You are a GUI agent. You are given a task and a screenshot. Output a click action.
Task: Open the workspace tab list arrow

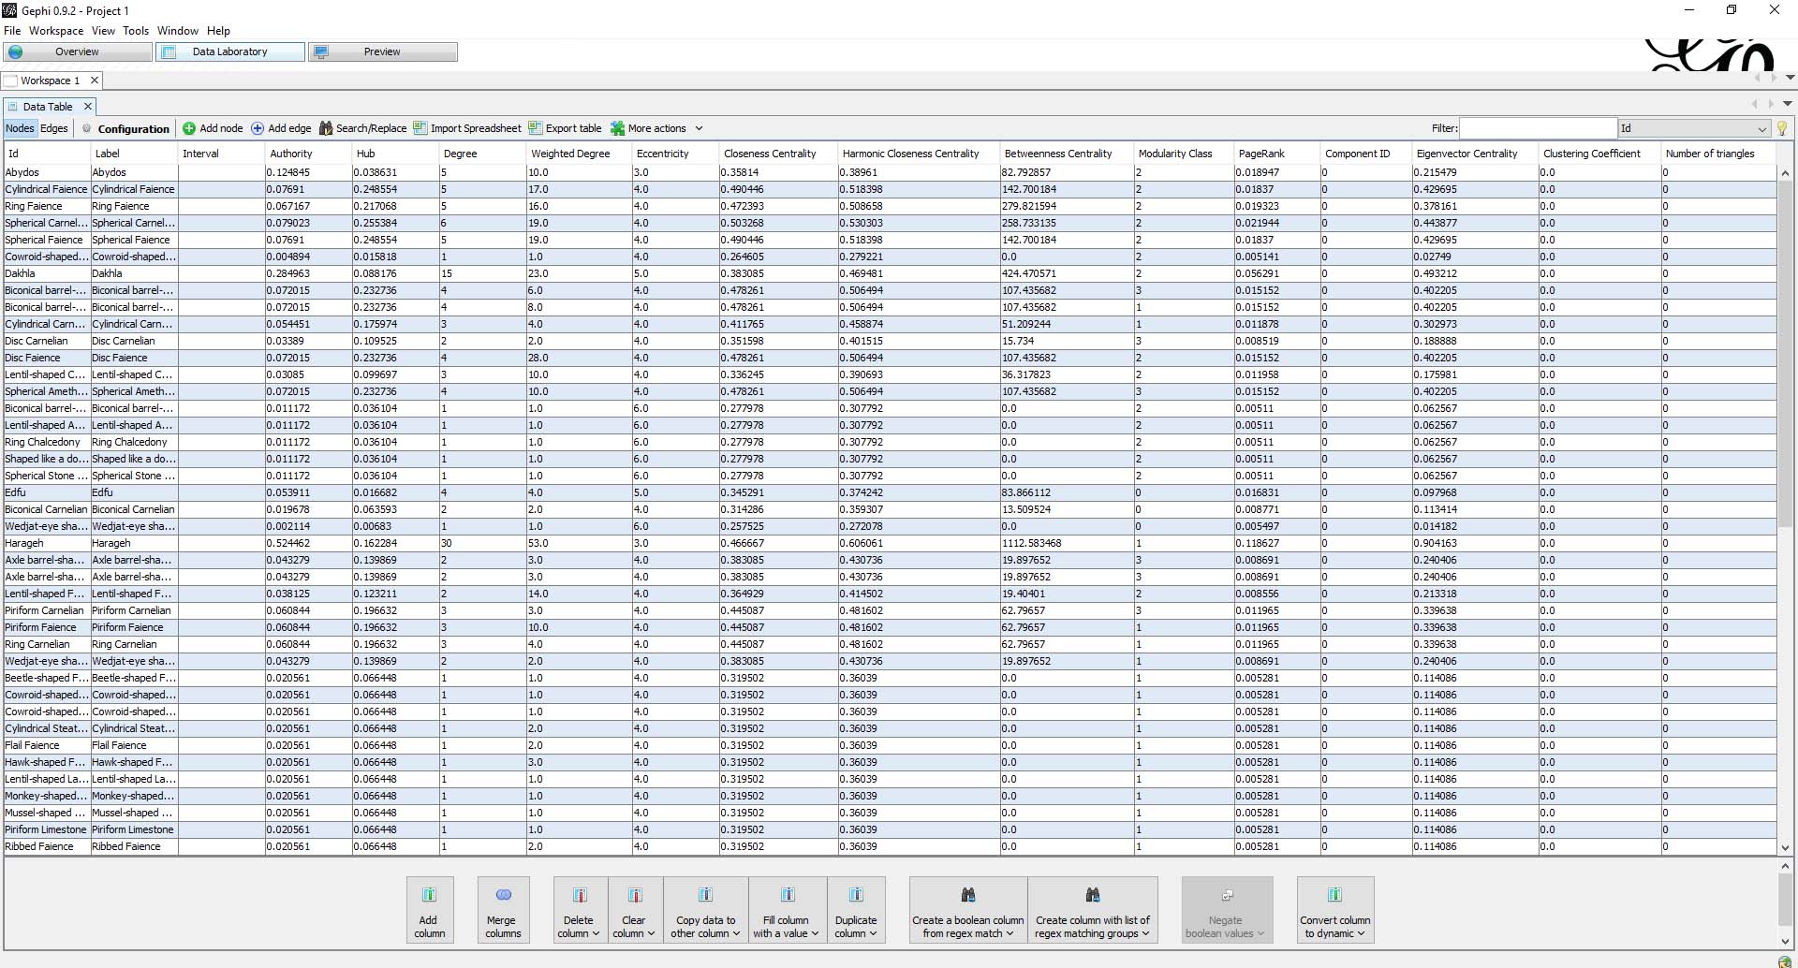1790,78
